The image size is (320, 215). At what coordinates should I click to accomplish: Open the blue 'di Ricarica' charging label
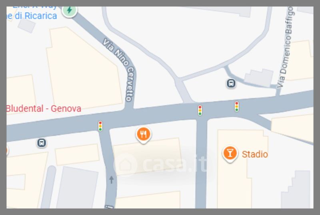tap(32, 16)
